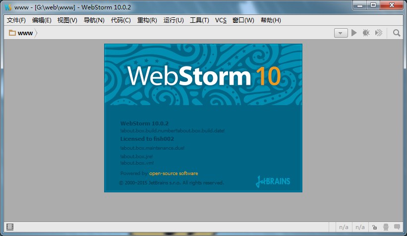Click the Debug bug icon
This screenshot has width=407, height=236.
coord(366,33)
